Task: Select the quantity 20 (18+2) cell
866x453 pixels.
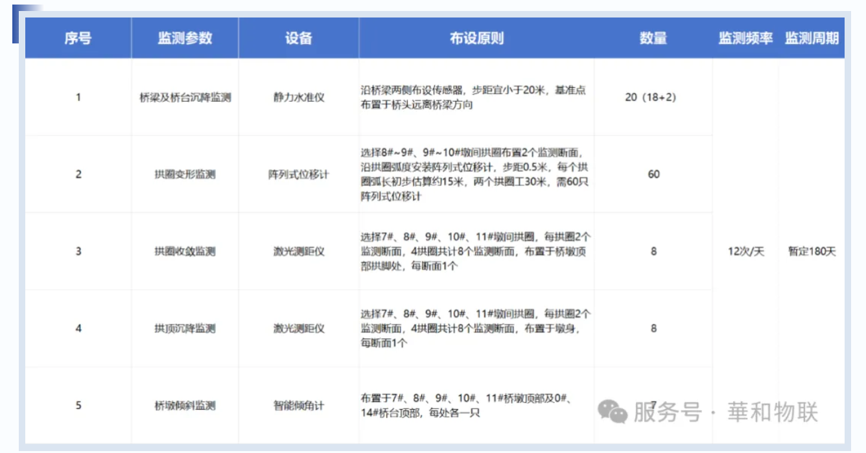Action: (x=653, y=98)
